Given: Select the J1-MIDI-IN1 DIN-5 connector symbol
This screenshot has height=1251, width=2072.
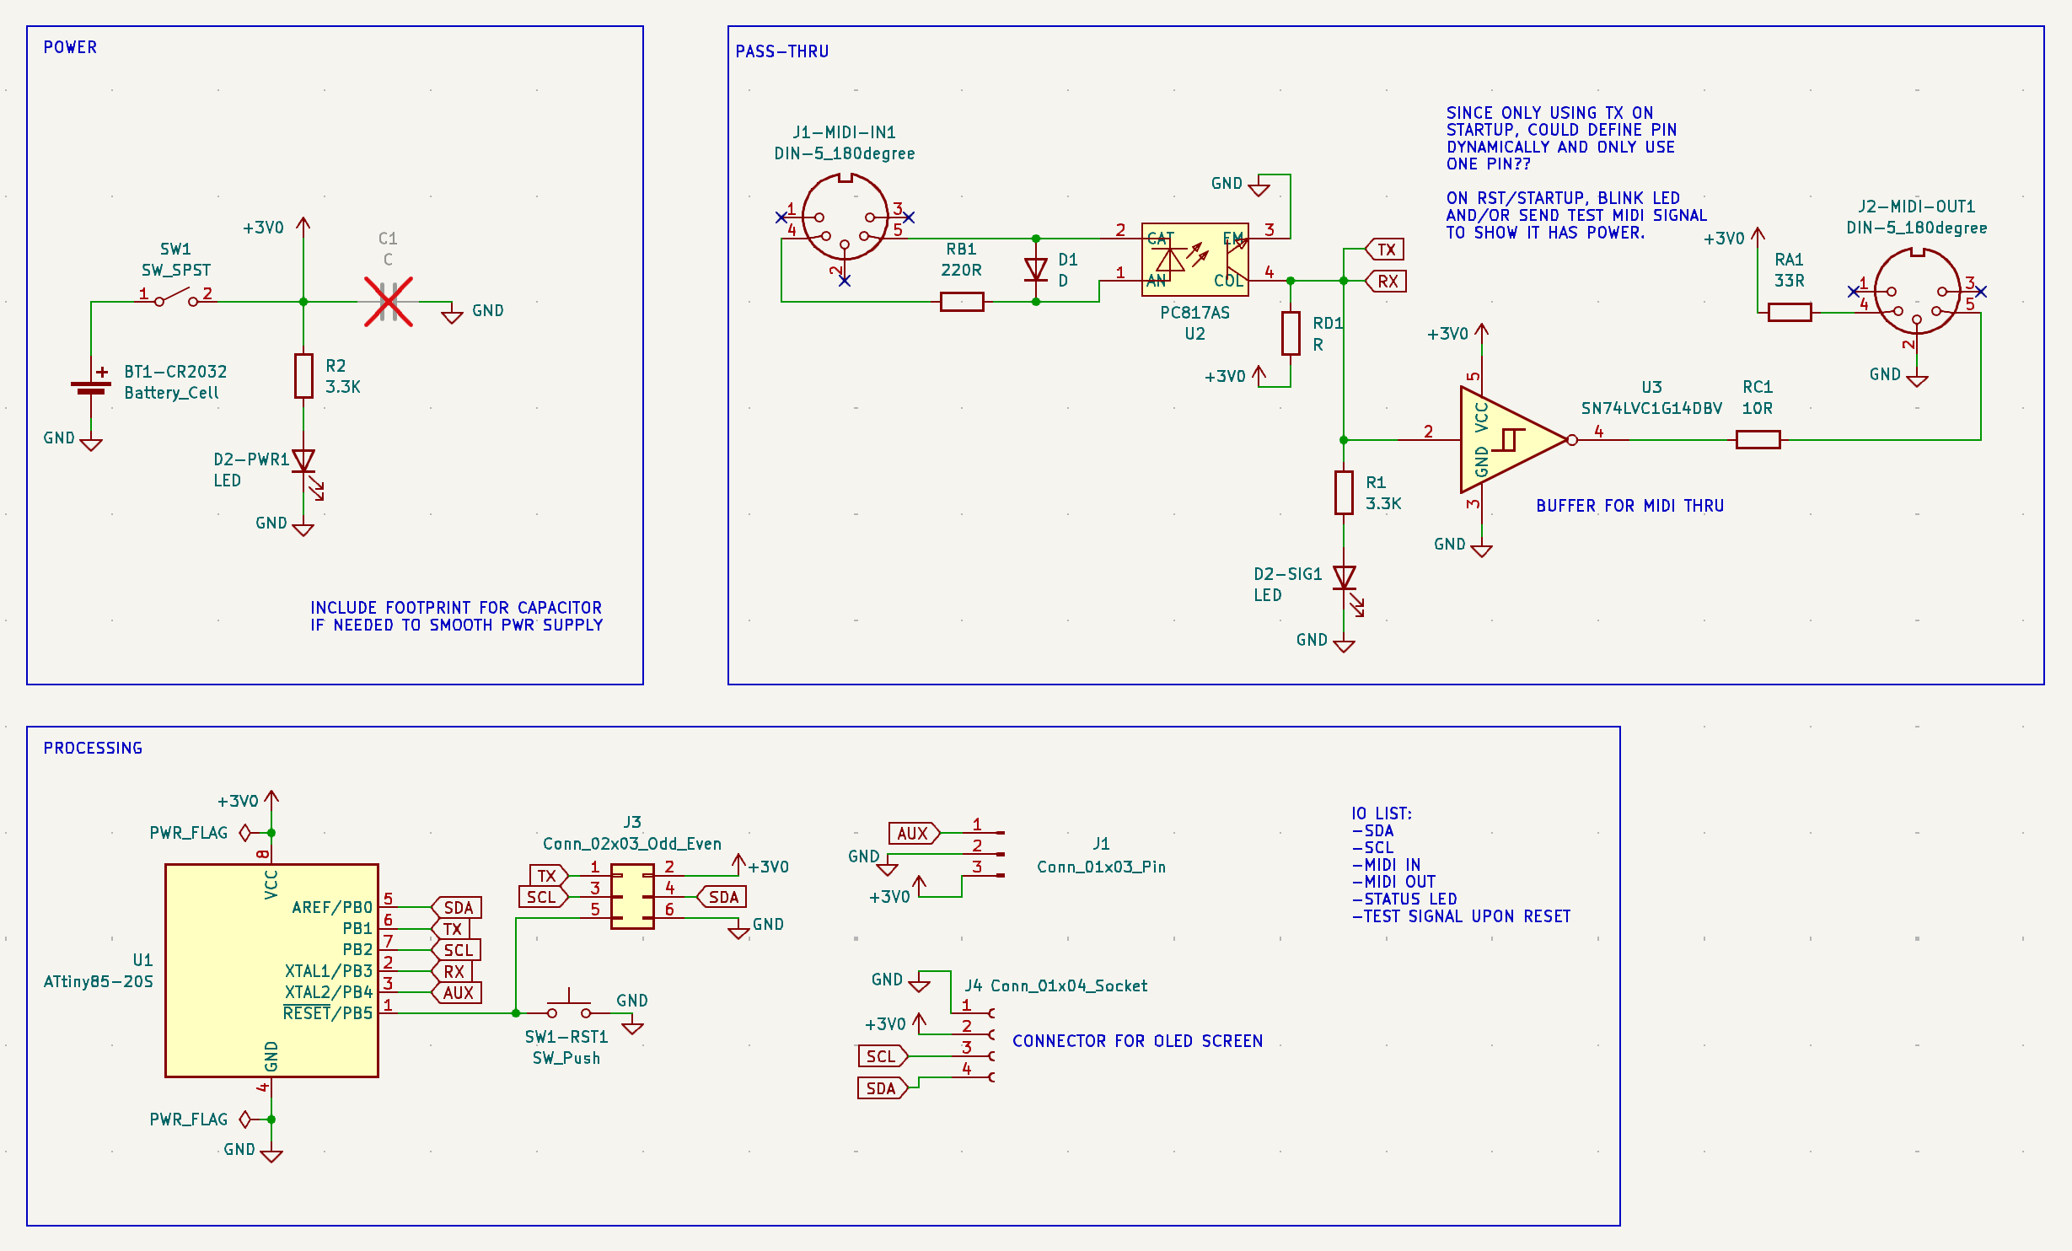Looking at the screenshot, I should [x=845, y=228].
